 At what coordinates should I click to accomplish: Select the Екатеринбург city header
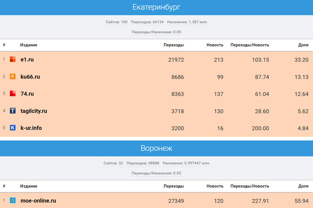[x=156, y=7]
